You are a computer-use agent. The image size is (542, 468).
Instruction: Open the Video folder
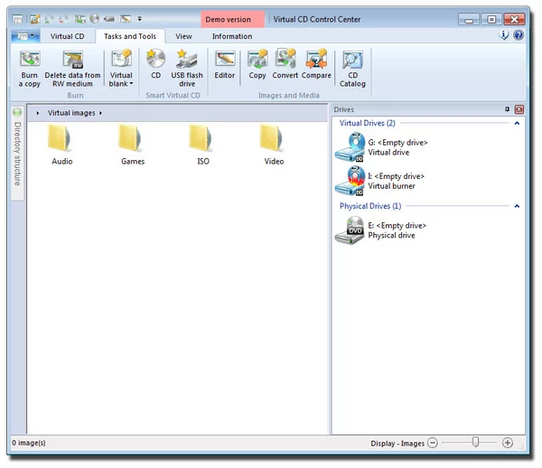pyautogui.click(x=274, y=145)
